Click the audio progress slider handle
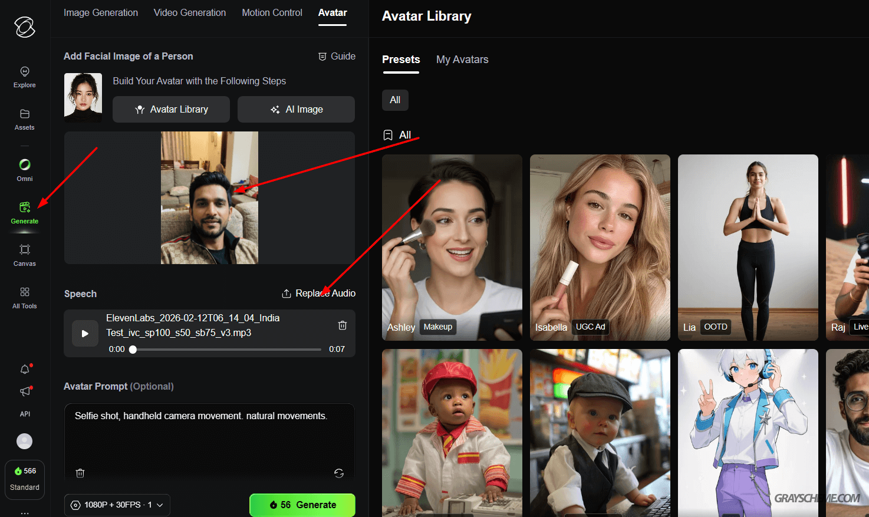The height and width of the screenshot is (517, 869). pos(133,350)
